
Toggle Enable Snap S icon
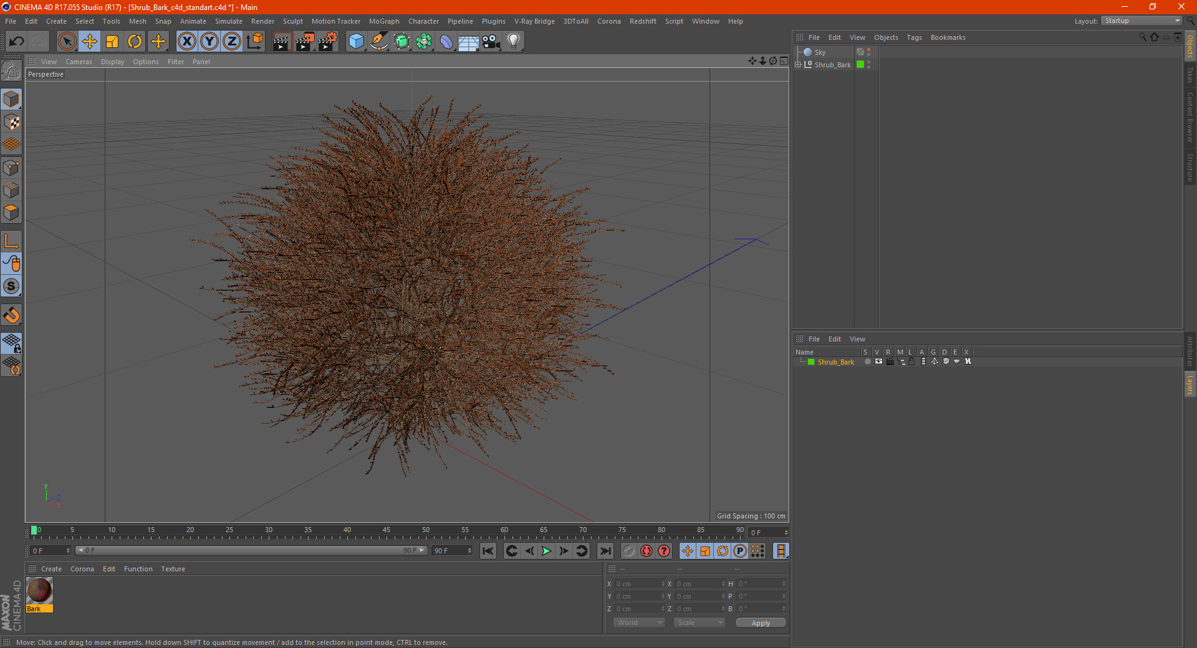click(x=11, y=287)
